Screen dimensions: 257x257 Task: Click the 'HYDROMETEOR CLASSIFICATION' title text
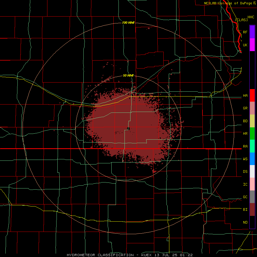(100, 255)
